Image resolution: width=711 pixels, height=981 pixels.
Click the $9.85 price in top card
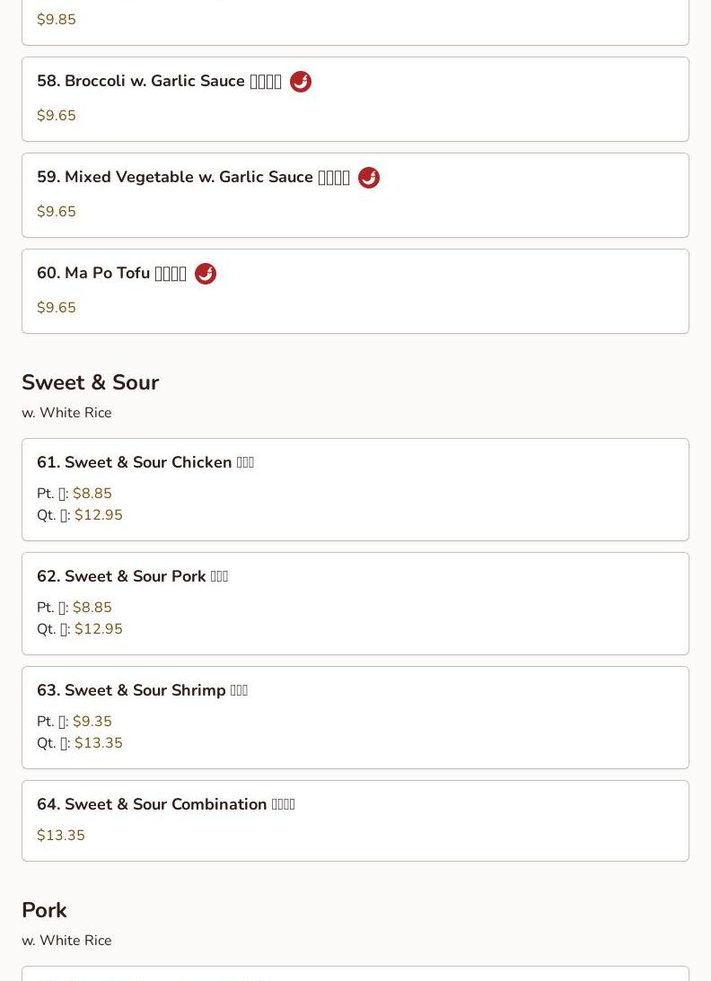(x=57, y=20)
